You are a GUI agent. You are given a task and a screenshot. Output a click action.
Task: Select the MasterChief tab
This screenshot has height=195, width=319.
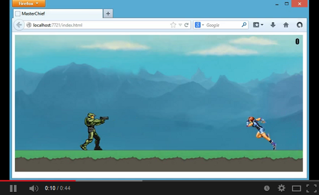58,14
